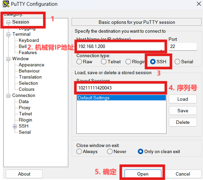Open the Serial category in tree
Viewport: 203px width, 180px height.
point(25,132)
